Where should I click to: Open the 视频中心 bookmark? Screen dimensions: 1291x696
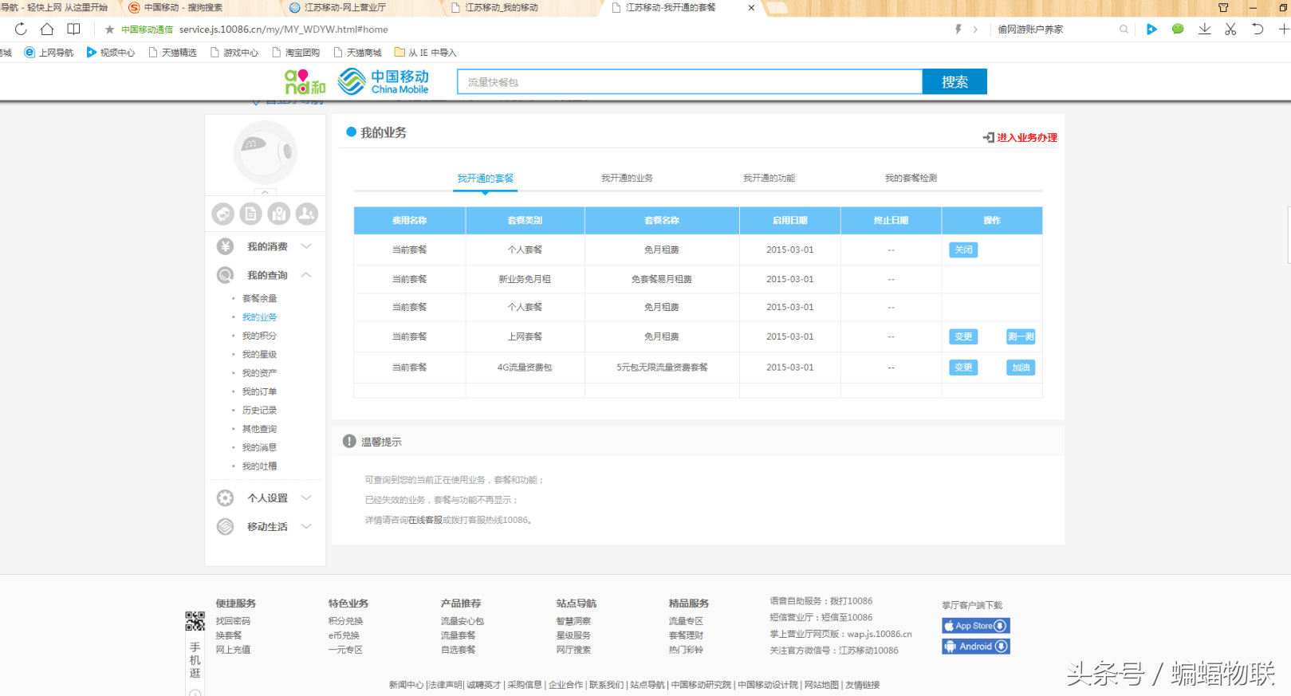click(111, 53)
